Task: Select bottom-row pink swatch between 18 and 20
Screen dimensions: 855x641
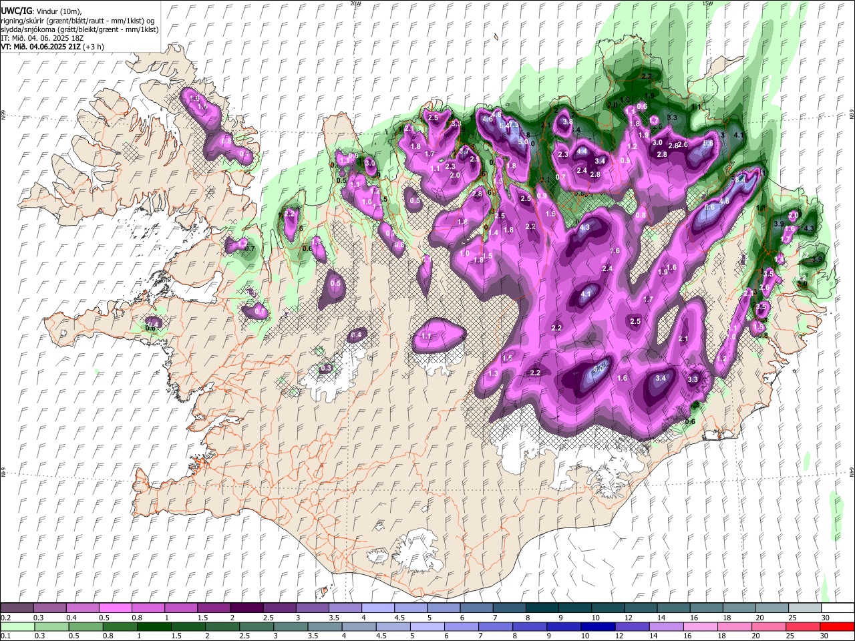Action: (x=735, y=627)
